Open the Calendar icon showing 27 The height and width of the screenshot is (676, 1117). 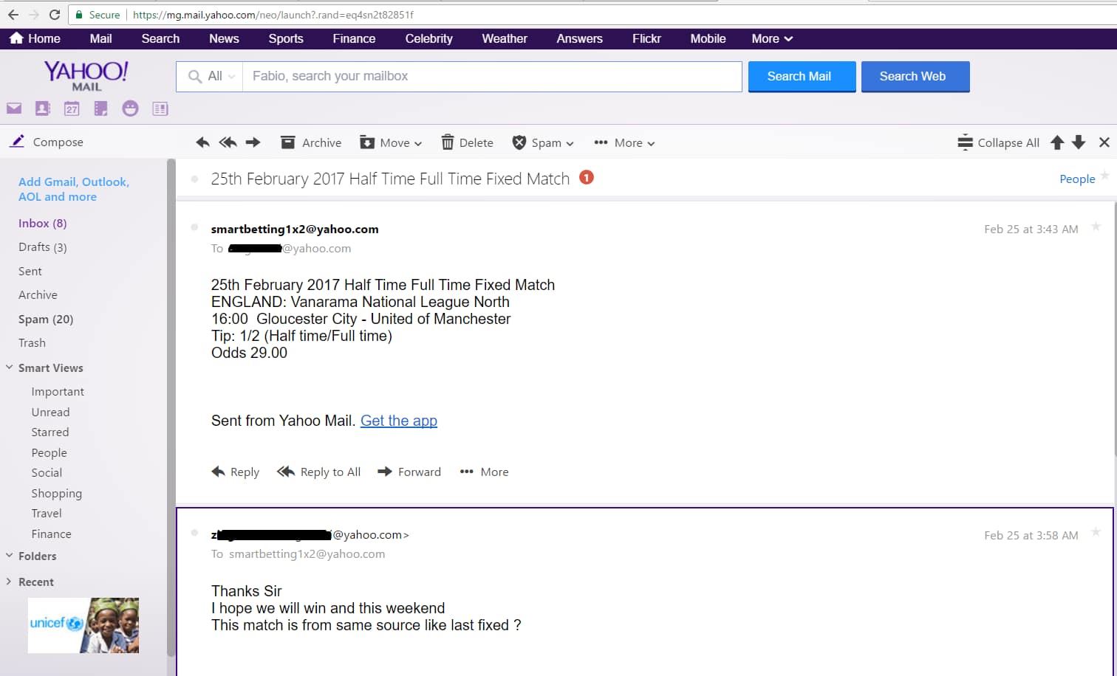click(72, 109)
